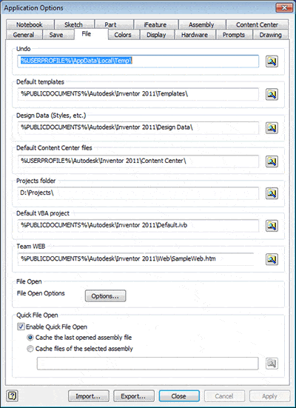This screenshot has height=408, width=296.
Task: Browse for Team WEB page file
Action: tap(272, 259)
